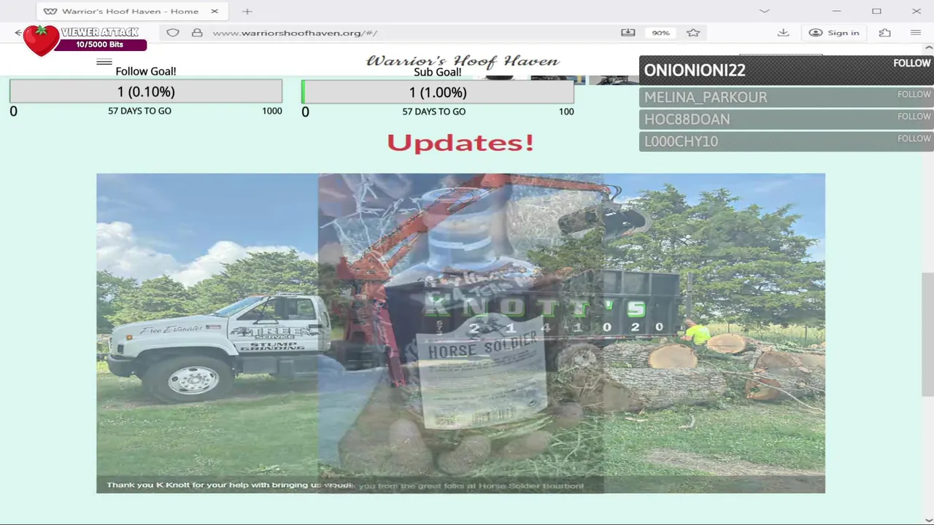
Task: Click the scrollbar up arrow
Action: coord(927,47)
